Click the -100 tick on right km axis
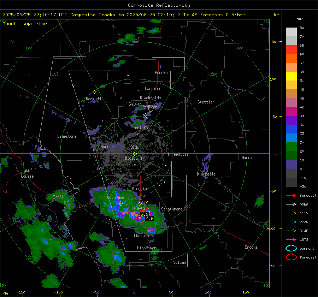This screenshot has width=318, height=297. click(x=272, y=228)
